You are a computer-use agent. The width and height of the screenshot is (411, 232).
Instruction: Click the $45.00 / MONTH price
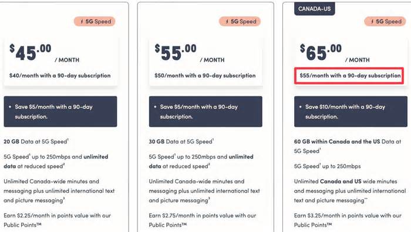pos(44,53)
